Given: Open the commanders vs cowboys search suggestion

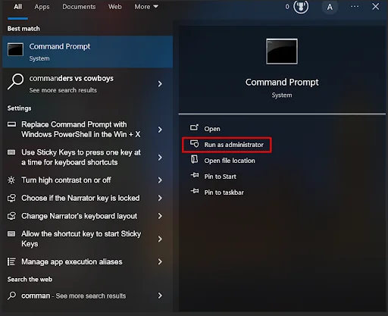Looking at the screenshot, I should pos(88,84).
